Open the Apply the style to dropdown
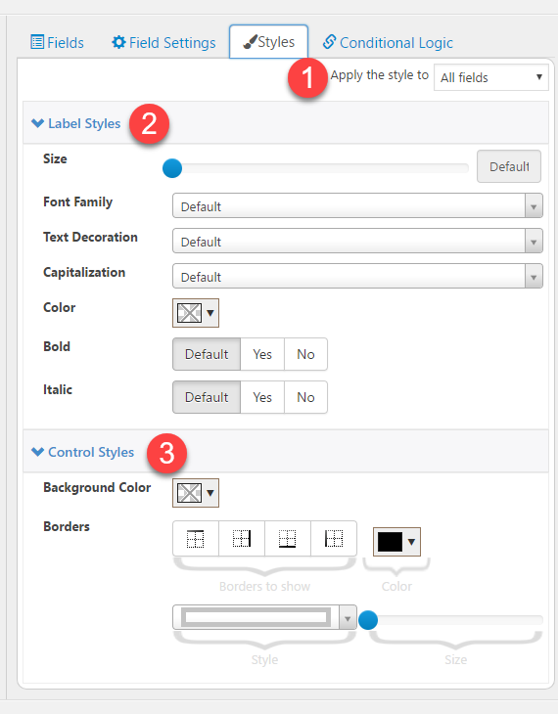Image resolution: width=558 pixels, height=714 pixels. (x=491, y=77)
